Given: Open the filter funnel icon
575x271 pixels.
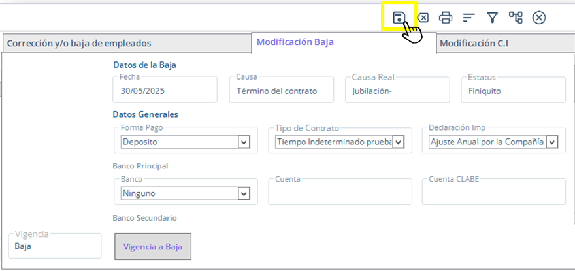Looking at the screenshot, I should (x=492, y=18).
